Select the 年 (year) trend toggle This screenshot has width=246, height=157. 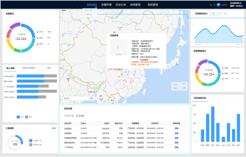tap(213, 14)
